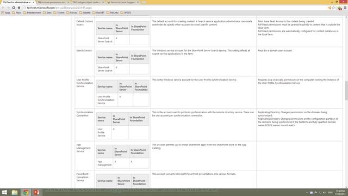The height and width of the screenshot is (196, 348).
Task: Click the taskbar clock and date
Action: [340, 193]
